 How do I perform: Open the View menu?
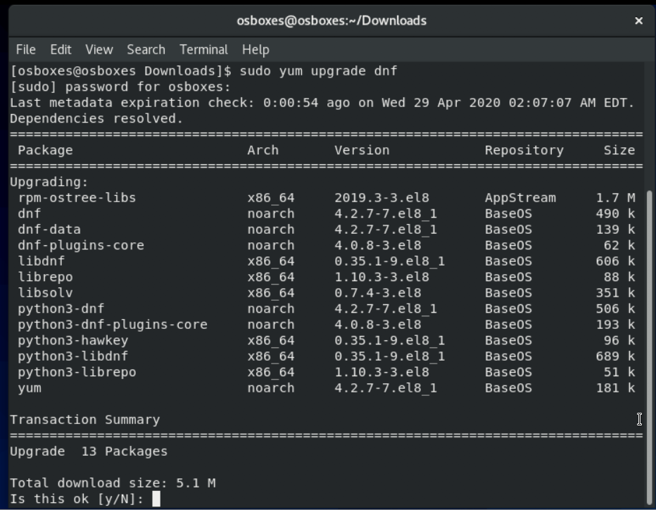pyautogui.click(x=99, y=49)
